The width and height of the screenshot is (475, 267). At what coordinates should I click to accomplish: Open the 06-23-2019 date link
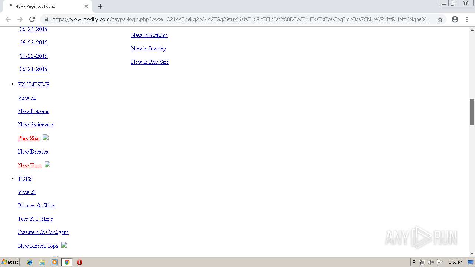(x=34, y=43)
